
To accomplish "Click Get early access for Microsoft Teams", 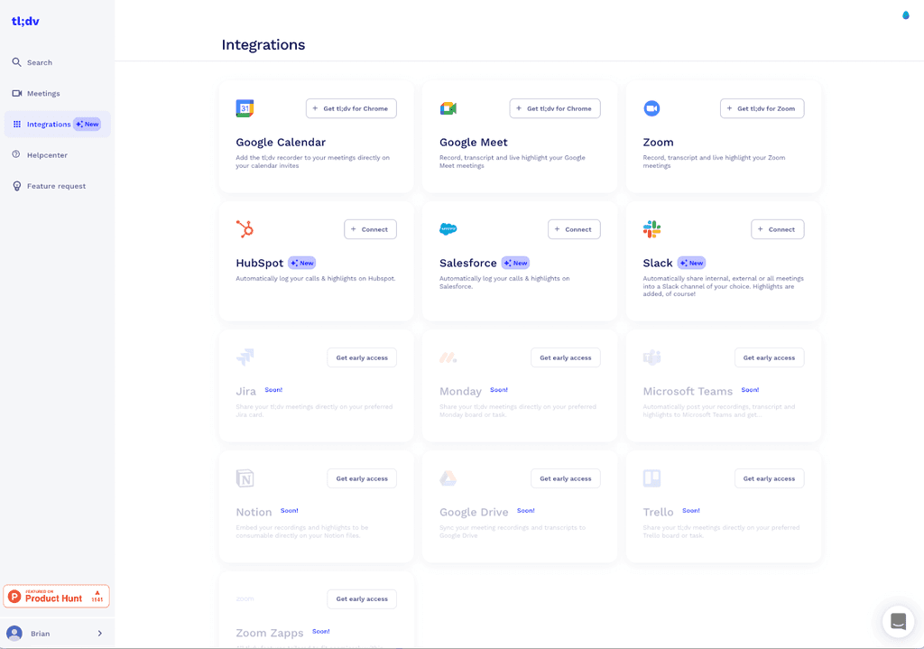I will [769, 357].
